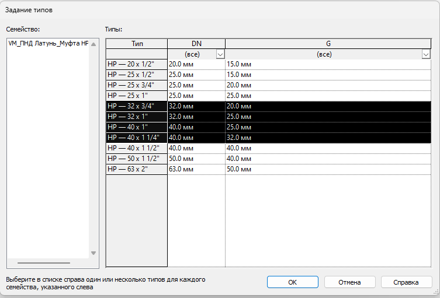Click DN value in НР — 32 x 3/4" row

point(196,106)
